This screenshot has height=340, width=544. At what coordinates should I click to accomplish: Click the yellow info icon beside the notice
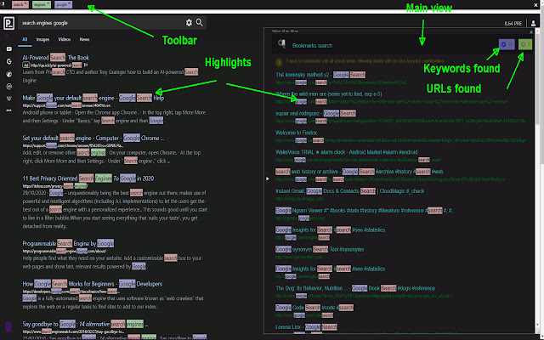[x=279, y=62]
